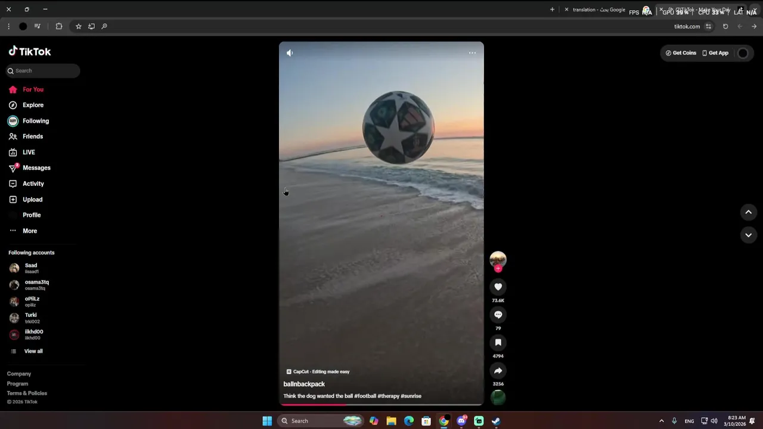Click the Windows taskbar Search box

(321, 421)
